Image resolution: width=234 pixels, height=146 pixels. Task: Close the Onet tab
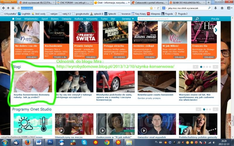click(x=129, y=3)
